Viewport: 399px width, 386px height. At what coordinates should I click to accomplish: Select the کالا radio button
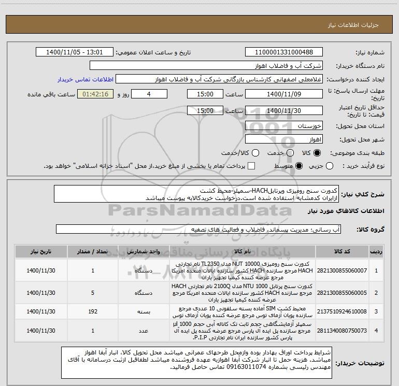[x=317, y=153]
